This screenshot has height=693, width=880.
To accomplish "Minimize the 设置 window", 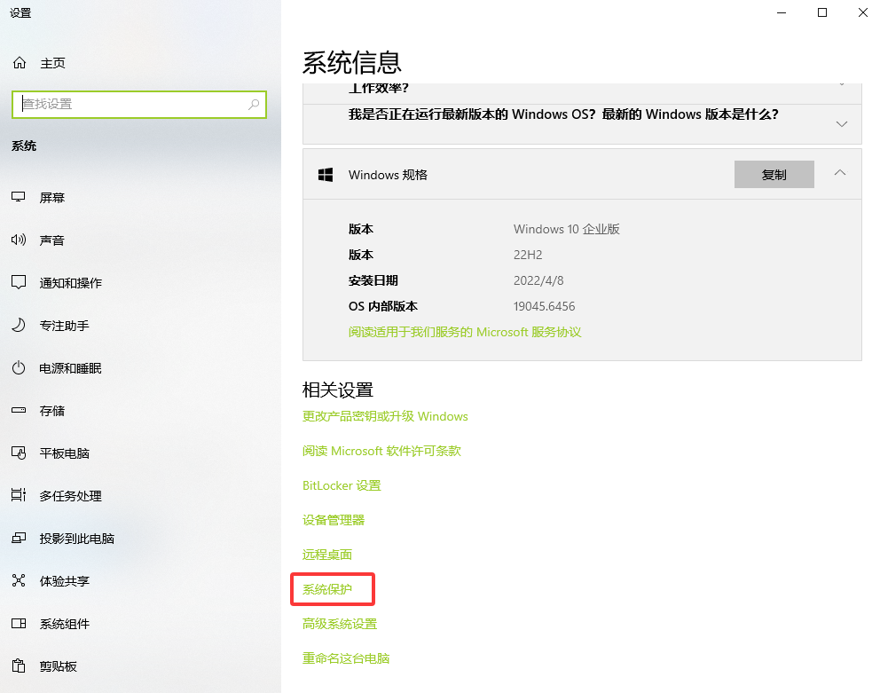I will (x=782, y=12).
